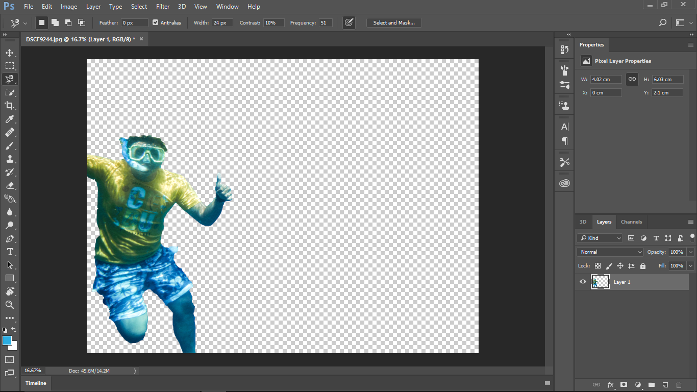Select the Move tool
The height and width of the screenshot is (392, 697).
click(x=10, y=53)
